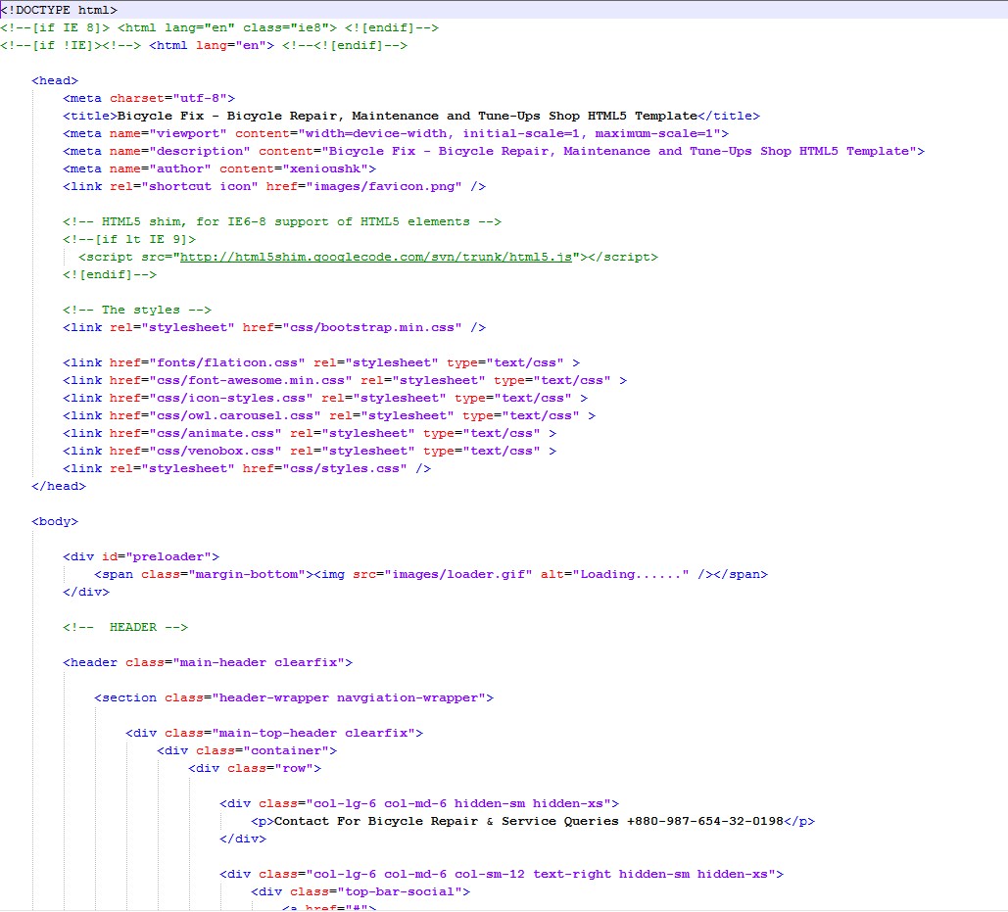Select the div class container line
The height and width of the screenshot is (912, 1008).
click(247, 750)
